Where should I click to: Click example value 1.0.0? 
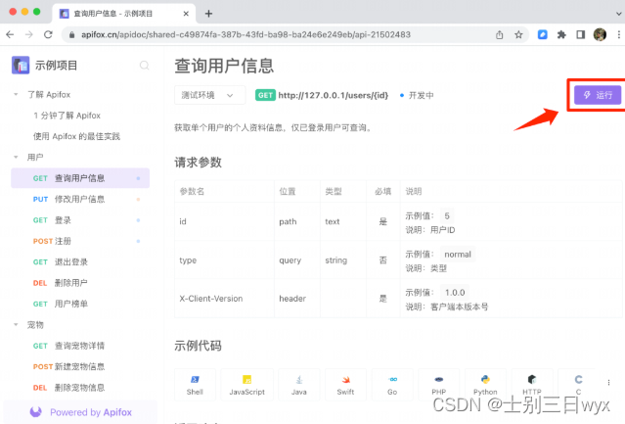pos(455,293)
